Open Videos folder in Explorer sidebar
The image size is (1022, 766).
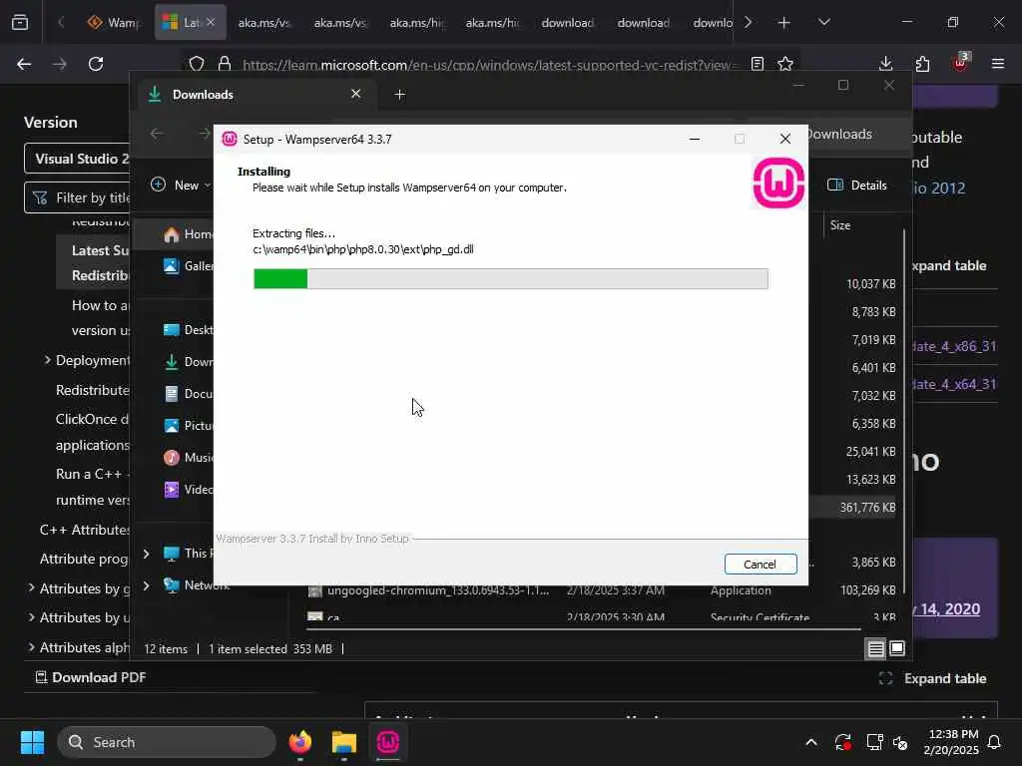(x=187, y=489)
